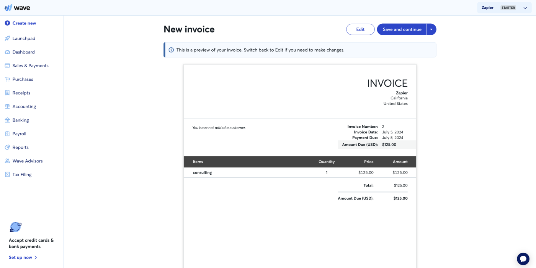
Task: Click Create new link
Action: click(24, 23)
